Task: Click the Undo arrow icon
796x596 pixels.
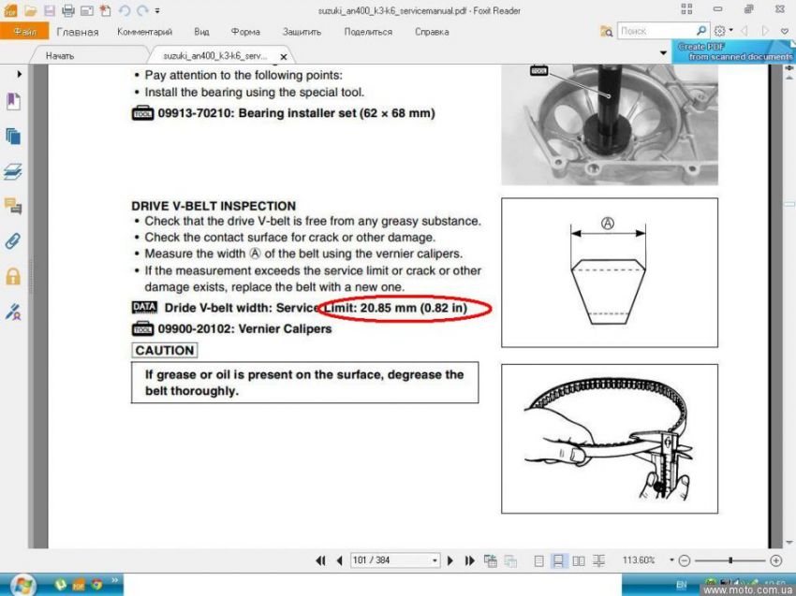Action: (125, 10)
